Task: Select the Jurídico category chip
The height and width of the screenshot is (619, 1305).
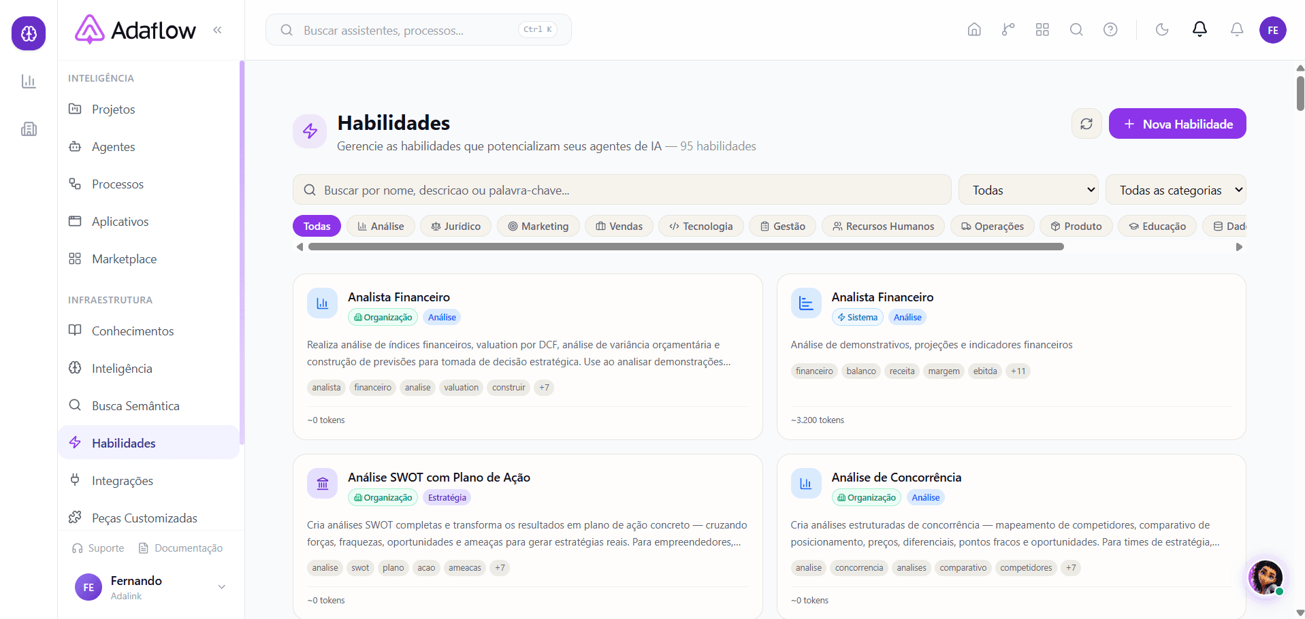Action: (x=455, y=227)
